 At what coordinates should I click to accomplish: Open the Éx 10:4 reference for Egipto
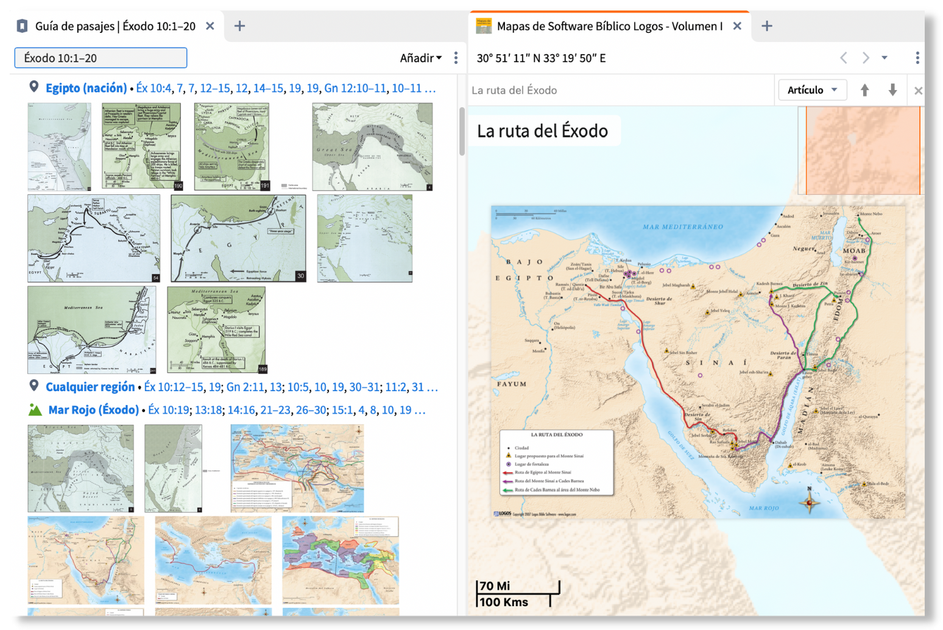tap(154, 88)
